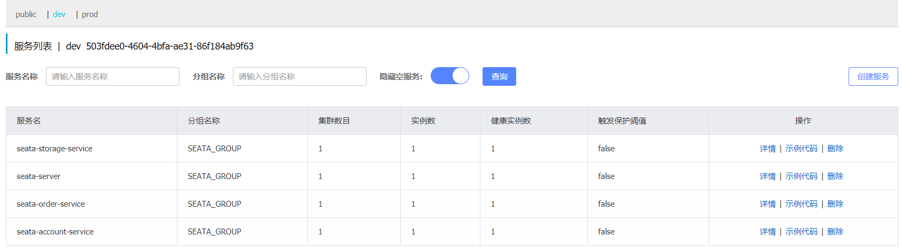Delete seata-storage-service via 删除 link
Image resolution: width=902 pixels, height=252 pixels.
(x=835, y=149)
